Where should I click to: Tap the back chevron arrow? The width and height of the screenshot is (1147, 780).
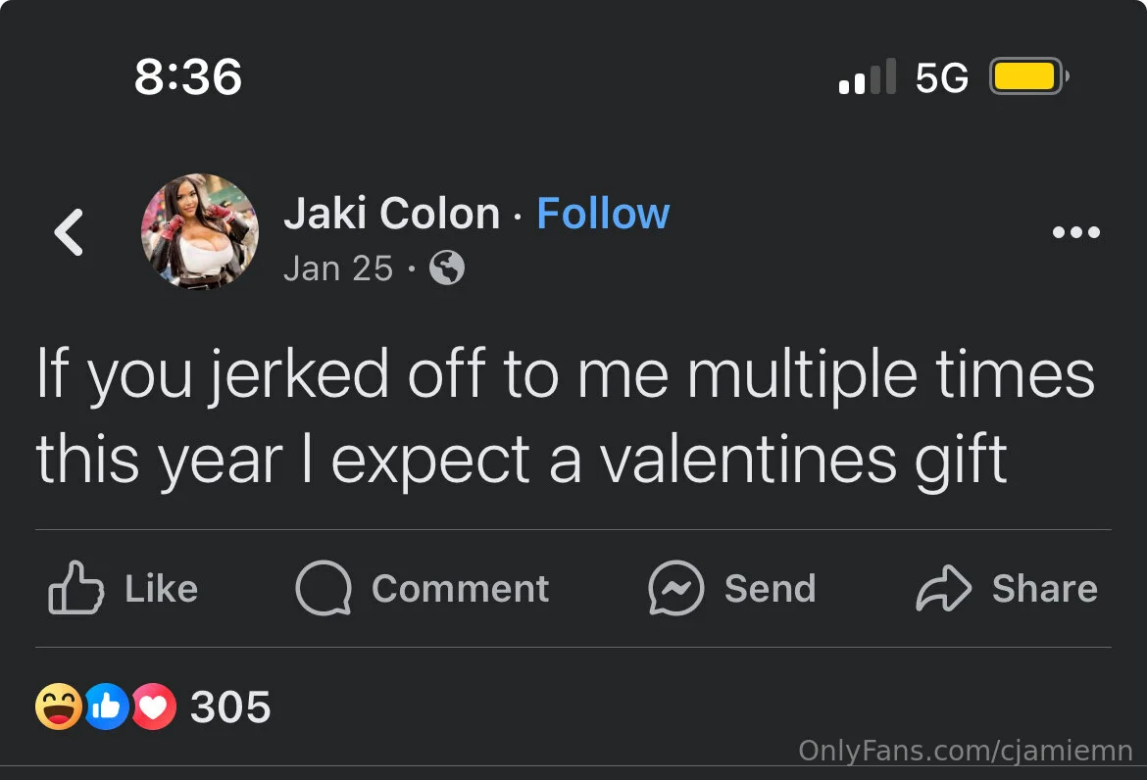(69, 233)
